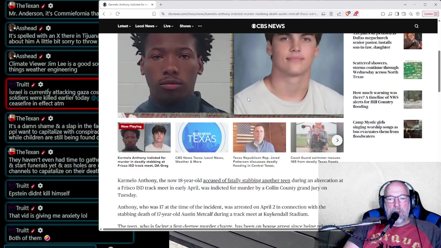Advance video carousel with next arrow
The image size is (441, 248).
337,140
